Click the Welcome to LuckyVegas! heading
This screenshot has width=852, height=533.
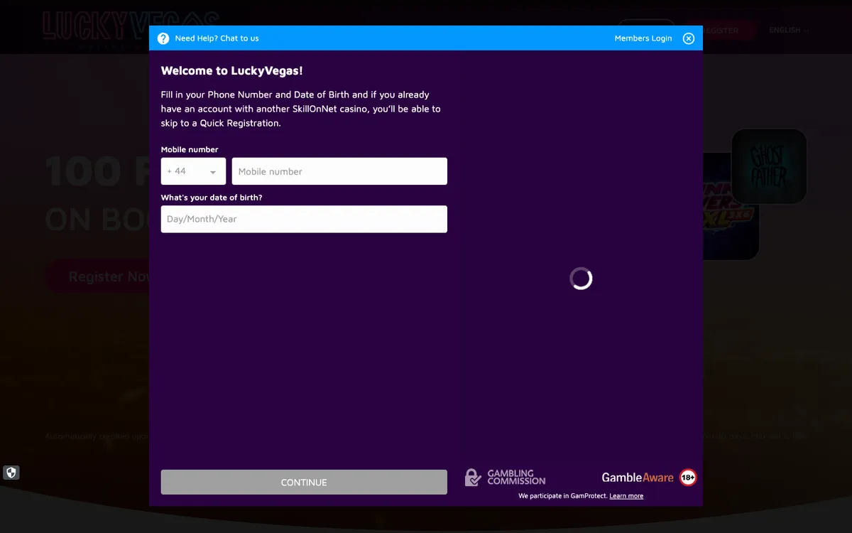pyautogui.click(x=232, y=70)
